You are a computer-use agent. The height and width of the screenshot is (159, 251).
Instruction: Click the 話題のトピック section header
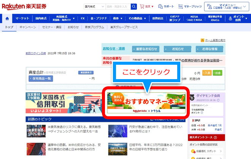105,119
